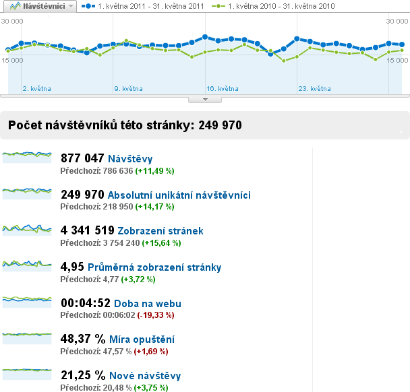This screenshot has height=392, width=410.
Task: Click legend text '1. května 2011 - 31. května 2011'
Action: [151, 6]
